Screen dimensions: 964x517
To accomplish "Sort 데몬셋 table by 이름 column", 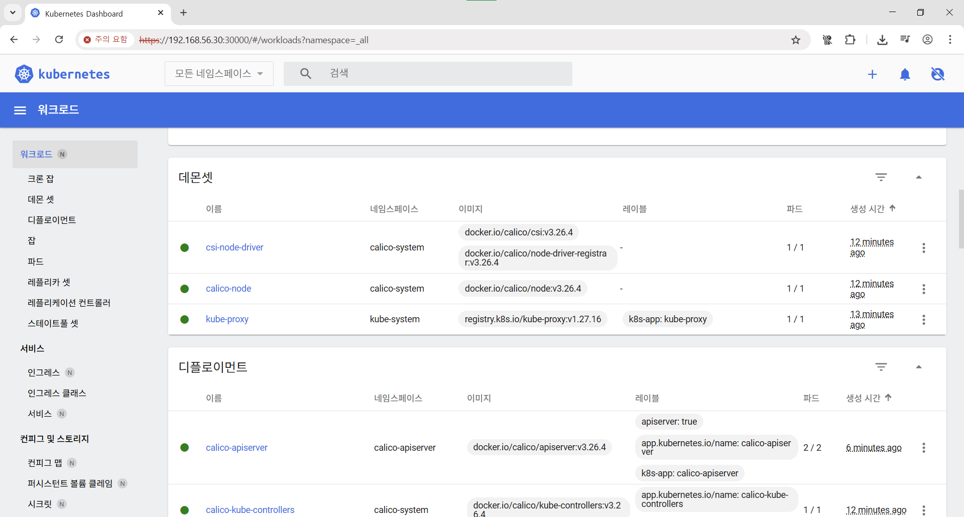I will click(214, 209).
